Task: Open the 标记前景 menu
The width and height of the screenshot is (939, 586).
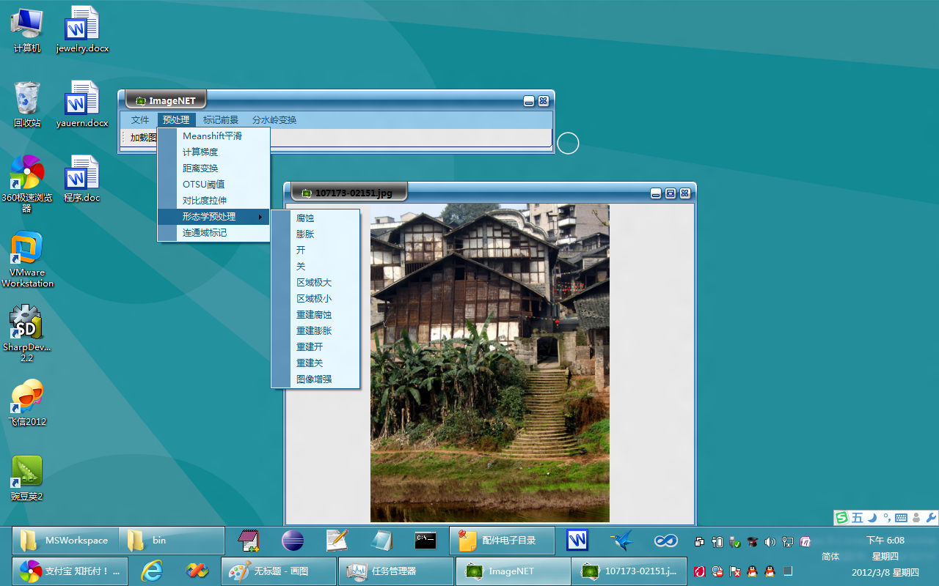Action: point(221,120)
